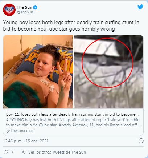Like the tweet with heart icon
Image resolution: width=148 pixels, height=158 pixels.
6,152
